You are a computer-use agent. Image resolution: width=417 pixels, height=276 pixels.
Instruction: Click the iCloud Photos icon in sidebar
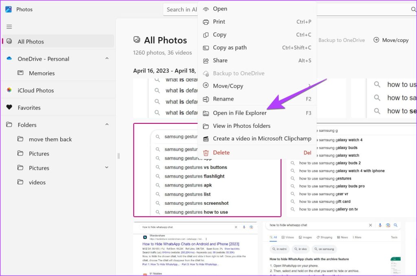click(9, 90)
